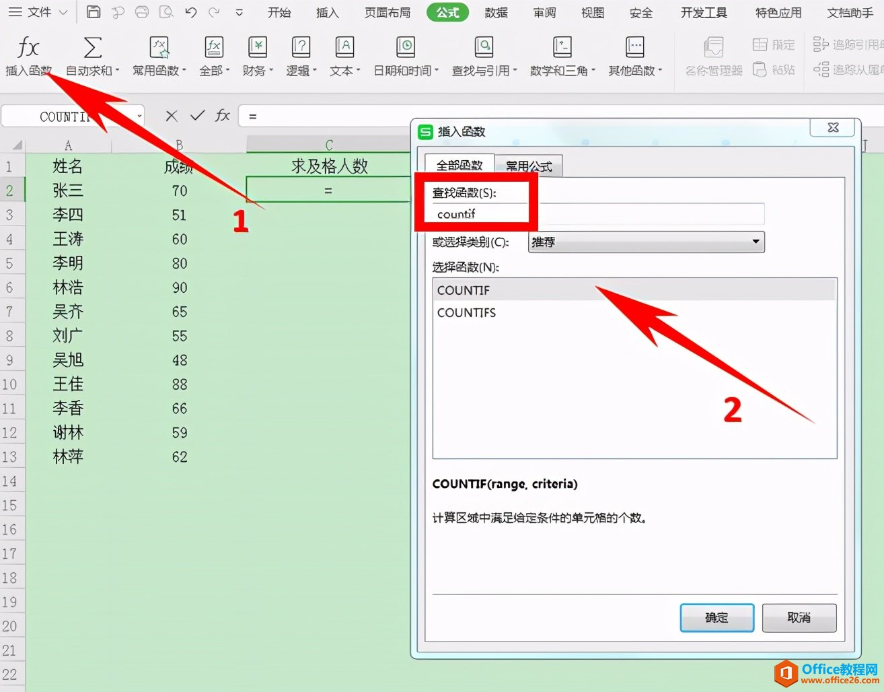The height and width of the screenshot is (692, 884).
Task: Click the Paste names (粘贴) icon
Action: (760, 69)
